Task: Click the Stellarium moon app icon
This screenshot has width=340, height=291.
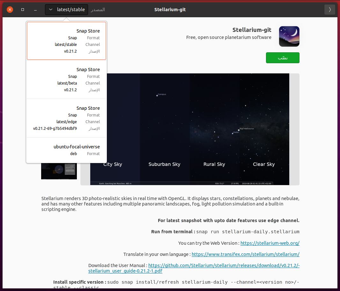Action: point(289,36)
